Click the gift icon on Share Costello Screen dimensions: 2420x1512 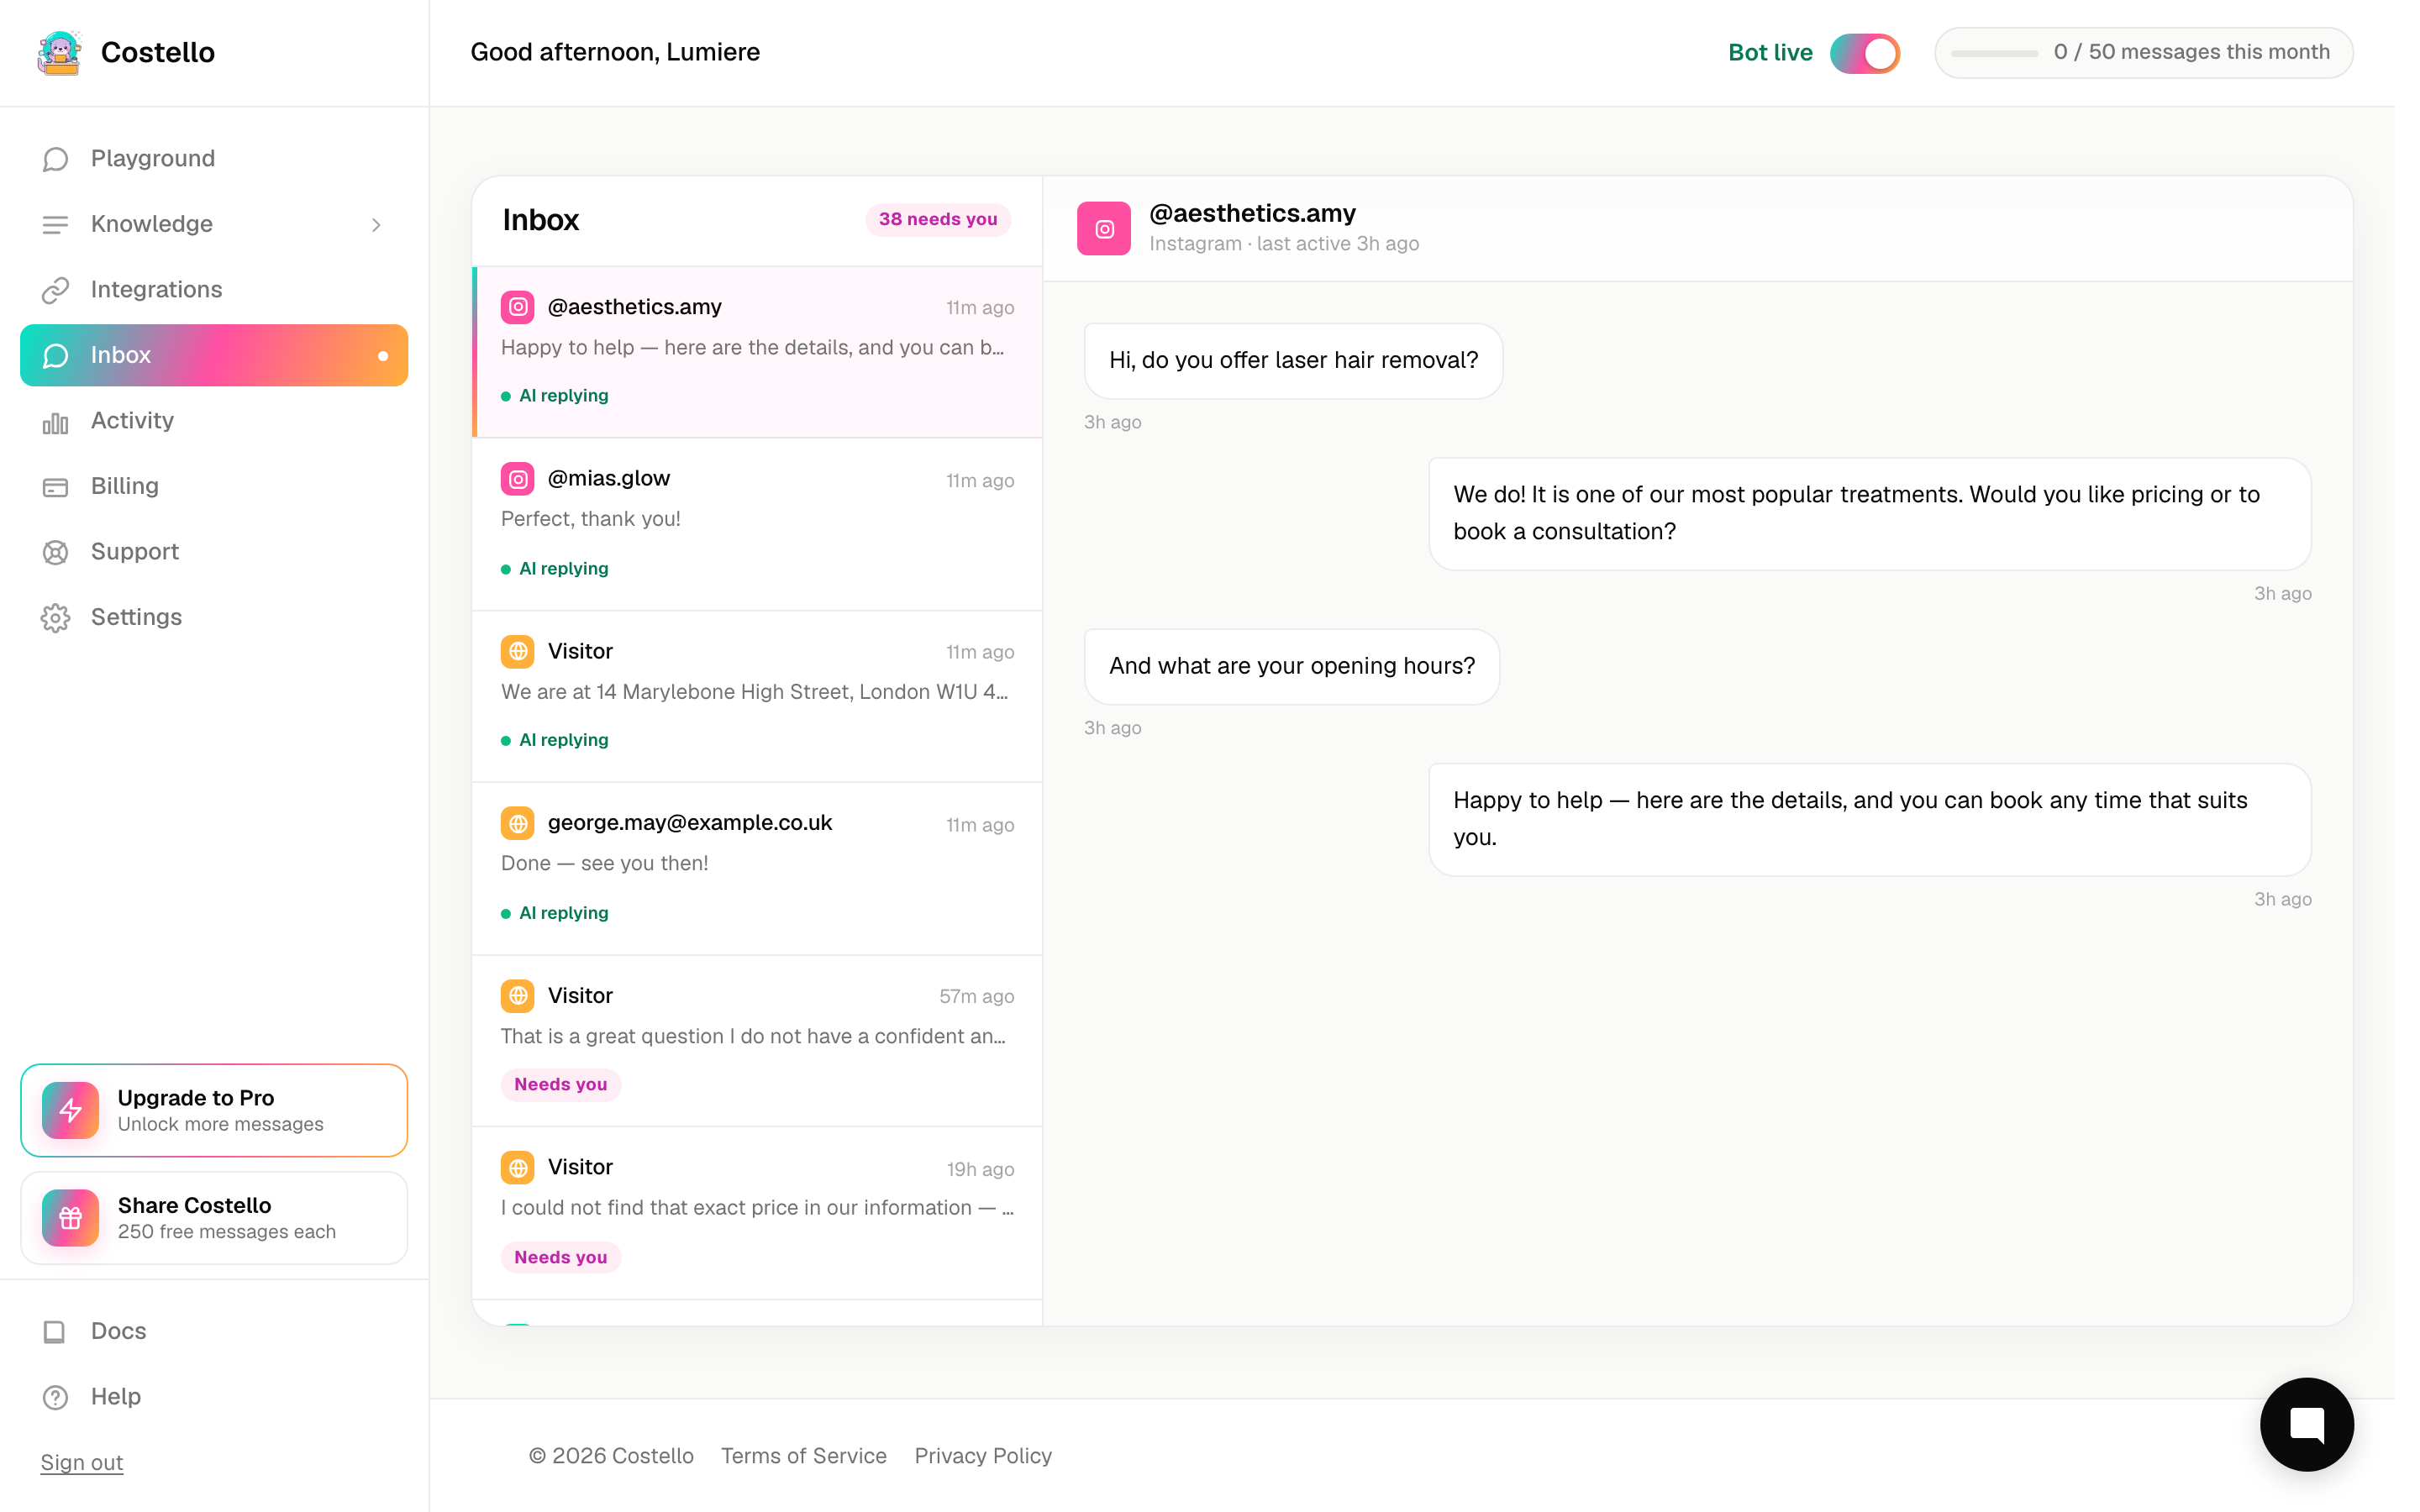click(70, 1218)
